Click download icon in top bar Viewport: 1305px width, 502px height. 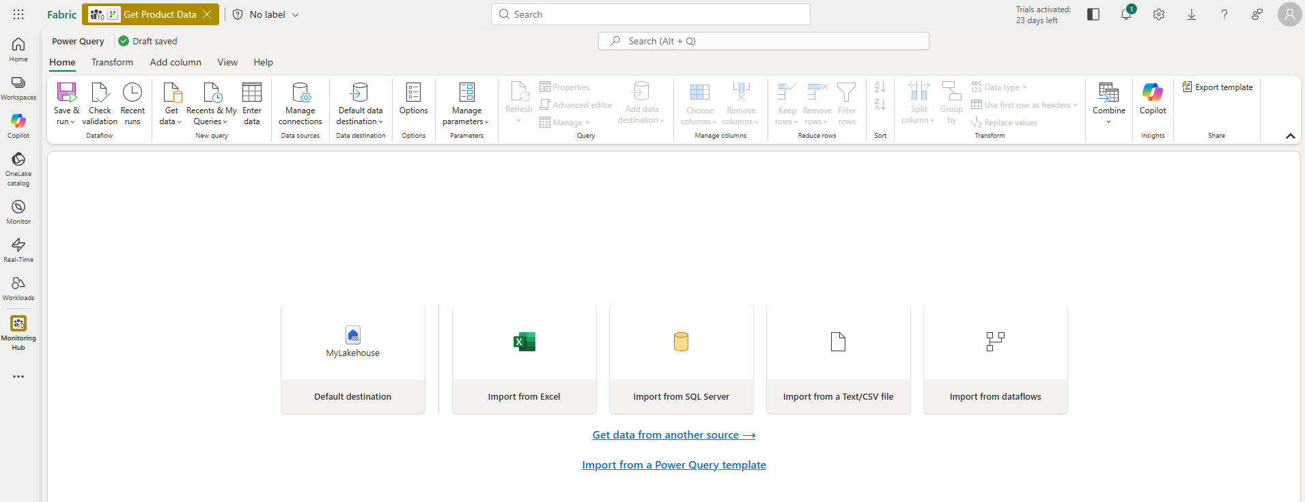(1192, 14)
